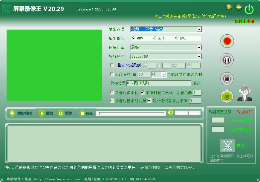Click the 后期裁剪视频 heading
The image size is (260, 182).
coord(220,112)
